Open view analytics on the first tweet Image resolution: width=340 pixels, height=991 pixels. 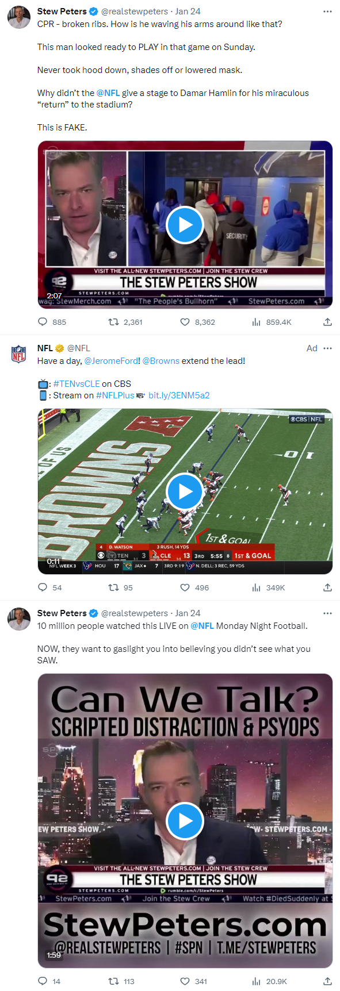coord(255,322)
